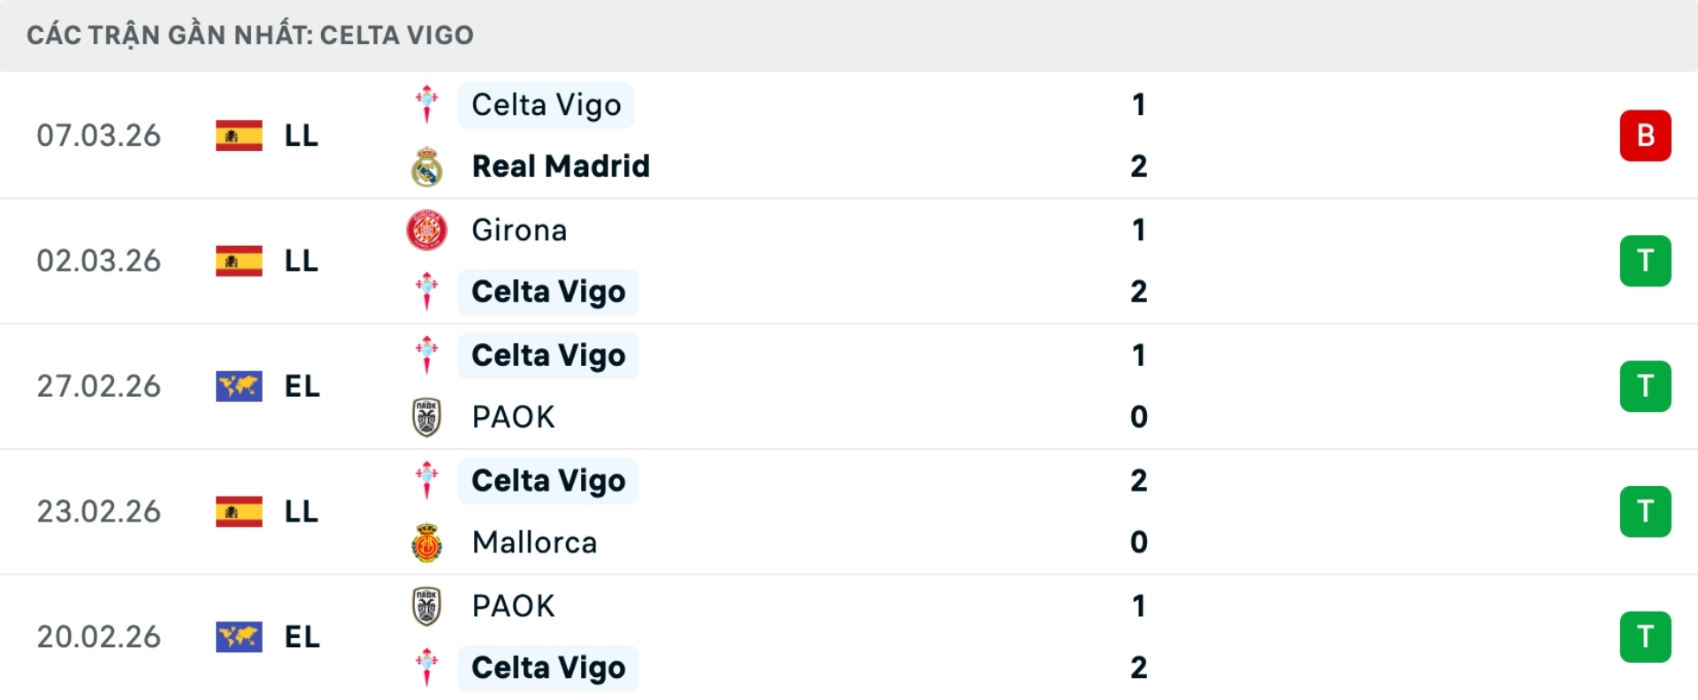Select the LL league label on top row
1698x700 pixels.
[x=301, y=136]
